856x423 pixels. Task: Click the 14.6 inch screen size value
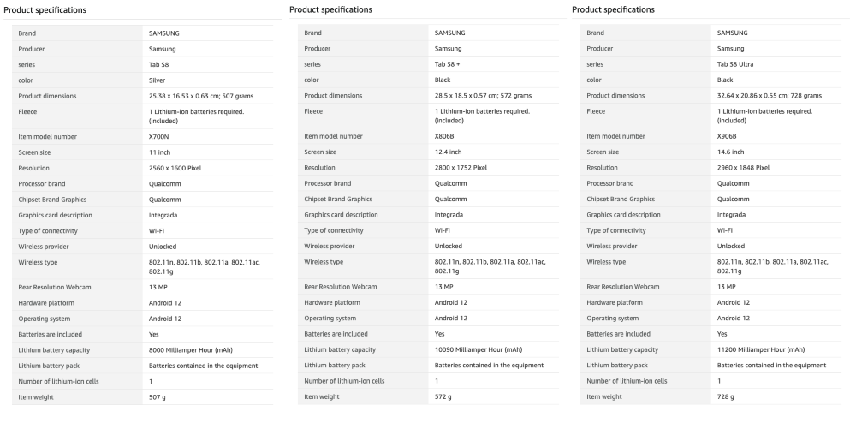tap(731, 152)
